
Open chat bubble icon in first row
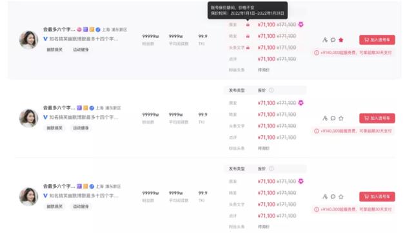pos(333,40)
